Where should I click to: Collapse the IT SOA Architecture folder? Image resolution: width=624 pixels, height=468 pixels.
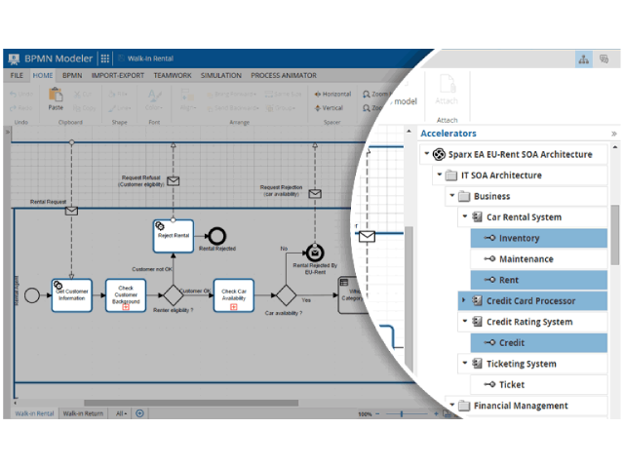coord(440,175)
